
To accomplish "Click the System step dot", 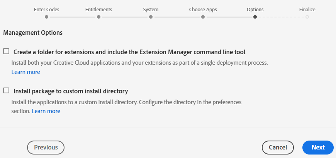I will 151,17.
